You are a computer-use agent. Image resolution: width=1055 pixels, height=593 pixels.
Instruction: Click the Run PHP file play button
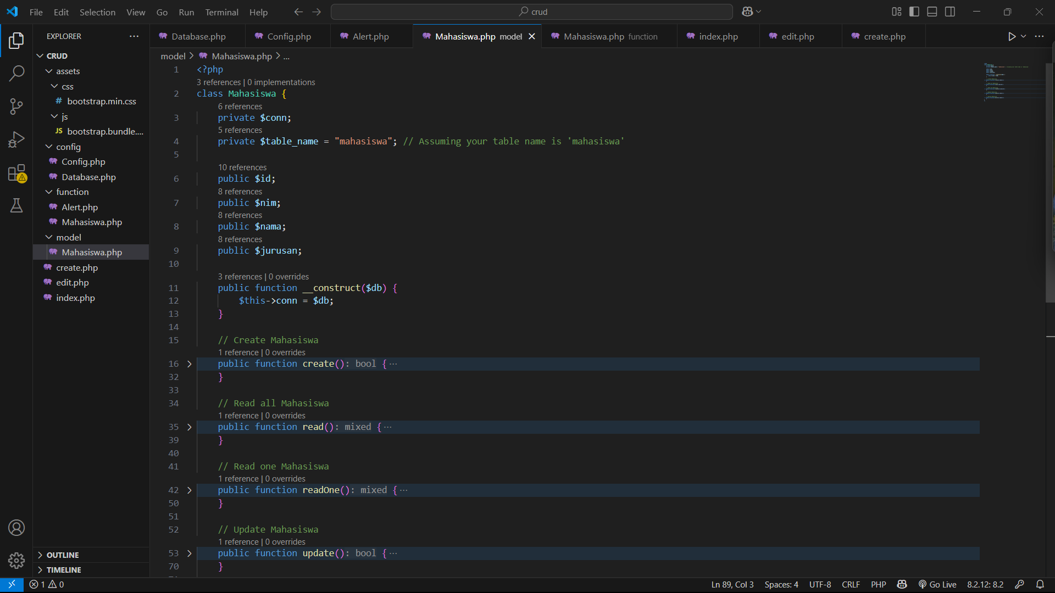(1012, 36)
